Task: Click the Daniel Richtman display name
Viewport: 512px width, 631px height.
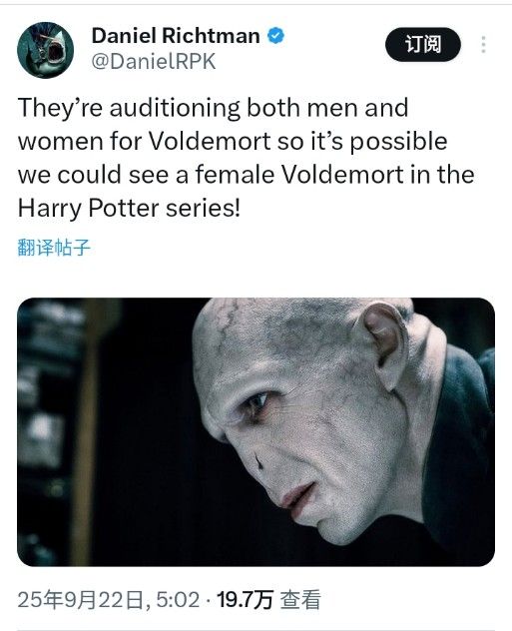Action: [x=176, y=35]
